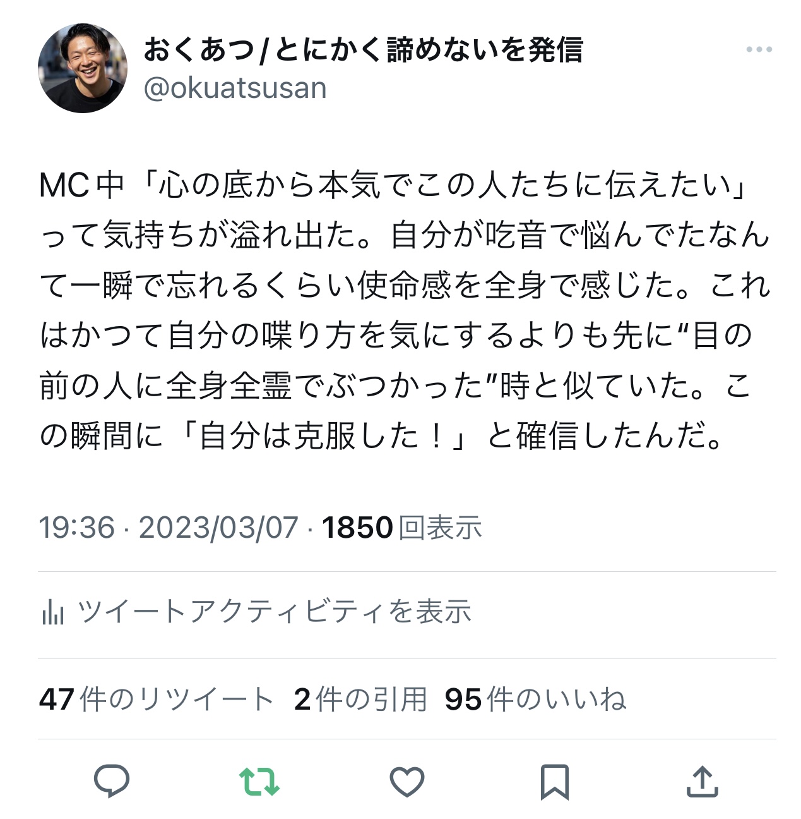Show the 95件のいいね likes list

pos(535,699)
